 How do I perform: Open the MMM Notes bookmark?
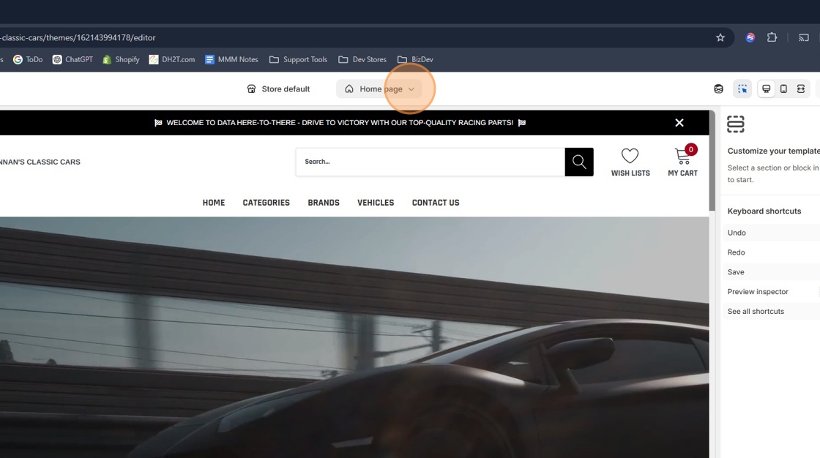pyautogui.click(x=231, y=59)
